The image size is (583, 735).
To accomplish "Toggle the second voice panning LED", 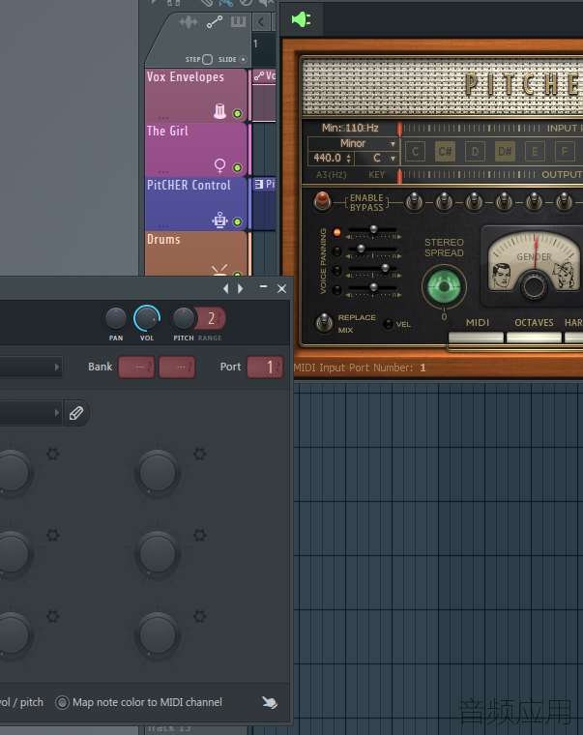I will (x=337, y=251).
